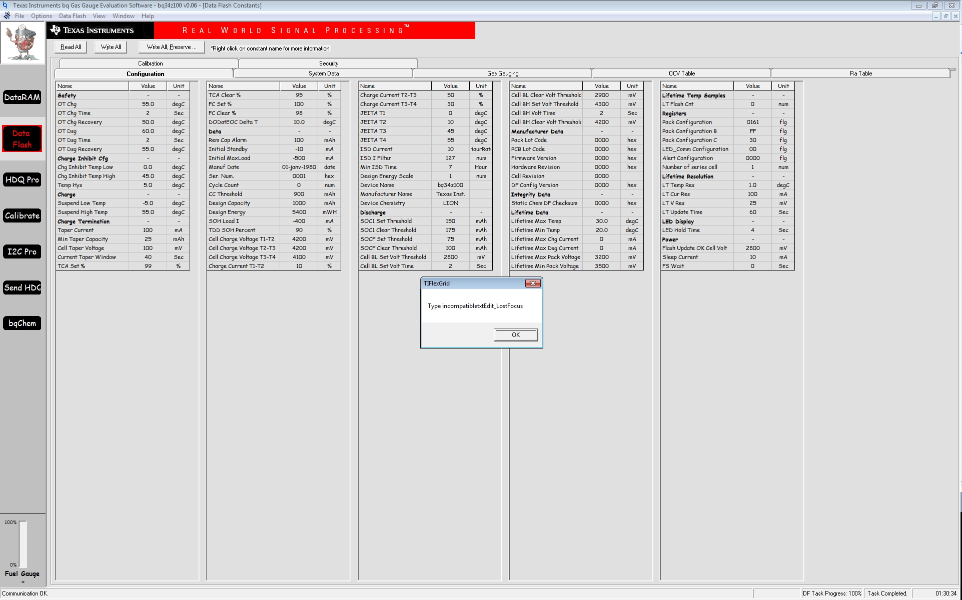Click the Fuel Gauge level bar
The width and height of the screenshot is (962, 600).
(x=23, y=544)
